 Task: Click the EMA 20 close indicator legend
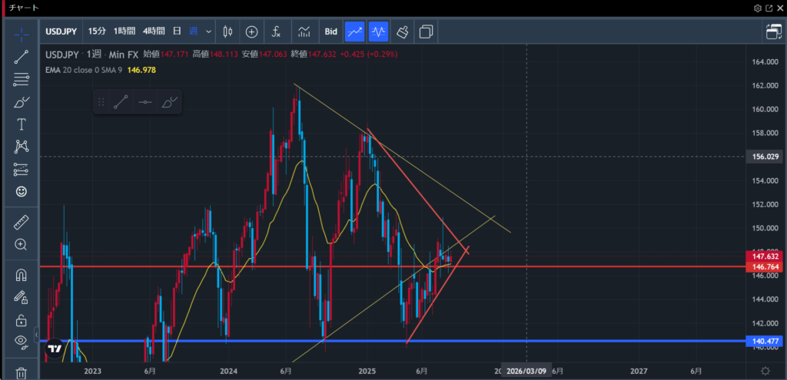[x=84, y=70]
